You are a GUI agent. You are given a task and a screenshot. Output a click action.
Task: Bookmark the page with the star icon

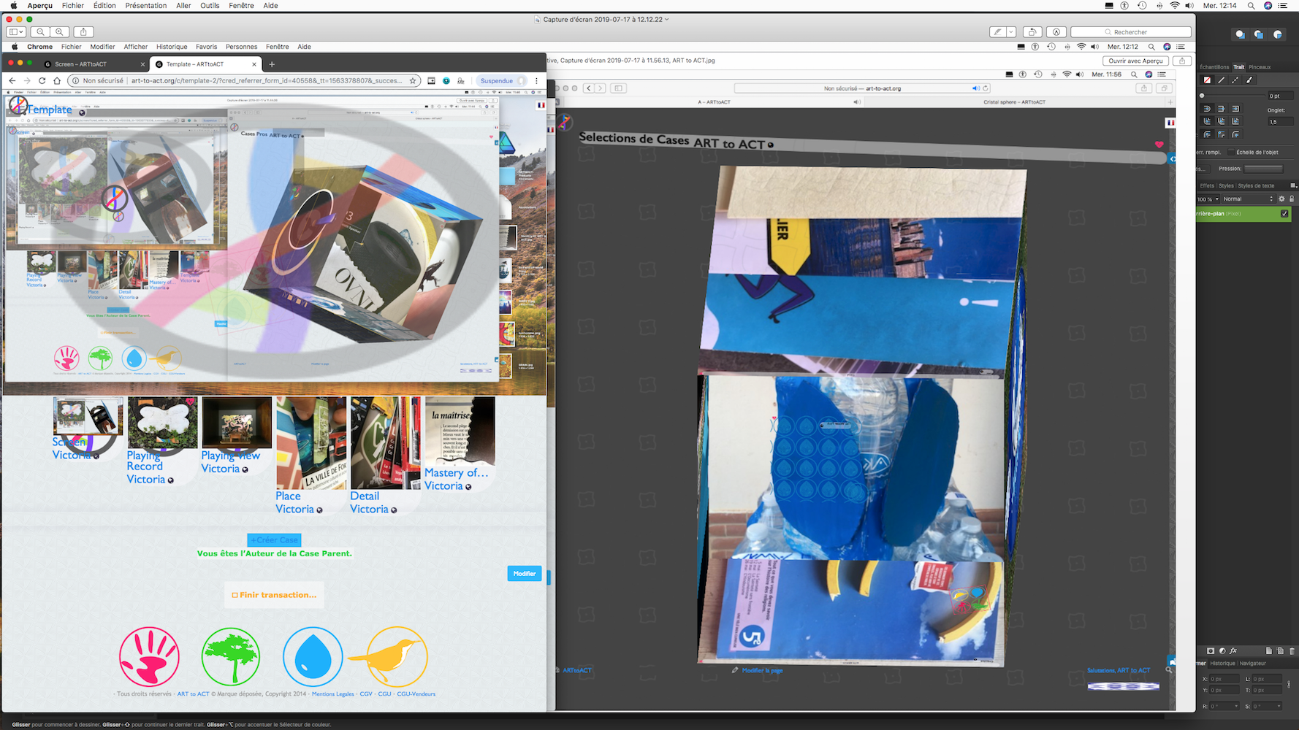coord(413,81)
